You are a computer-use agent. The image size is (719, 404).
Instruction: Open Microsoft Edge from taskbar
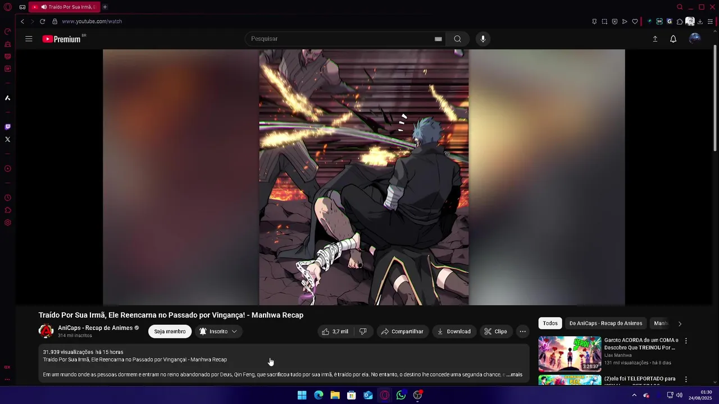pyautogui.click(x=318, y=395)
